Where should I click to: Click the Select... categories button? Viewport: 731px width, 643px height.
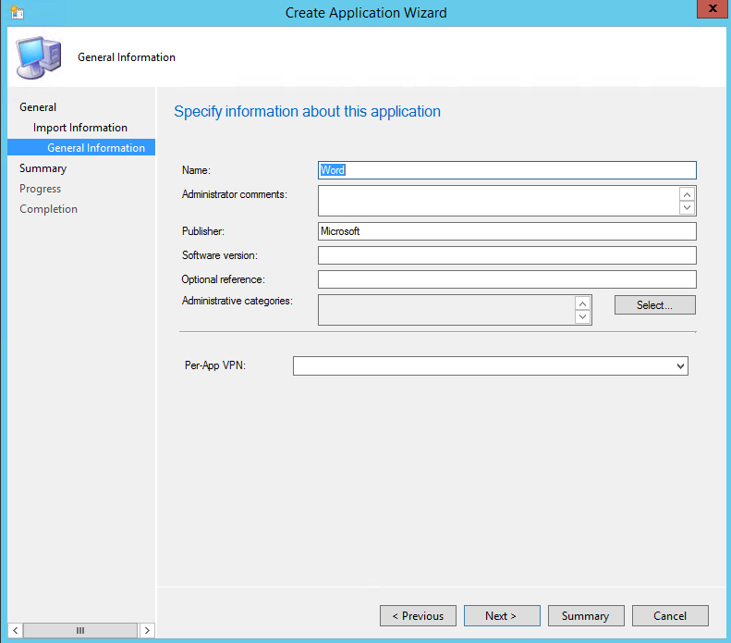[x=654, y=305]
